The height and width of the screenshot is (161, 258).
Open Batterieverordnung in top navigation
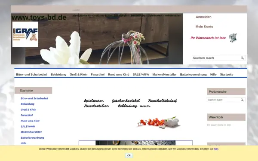(x=193, y=75)
